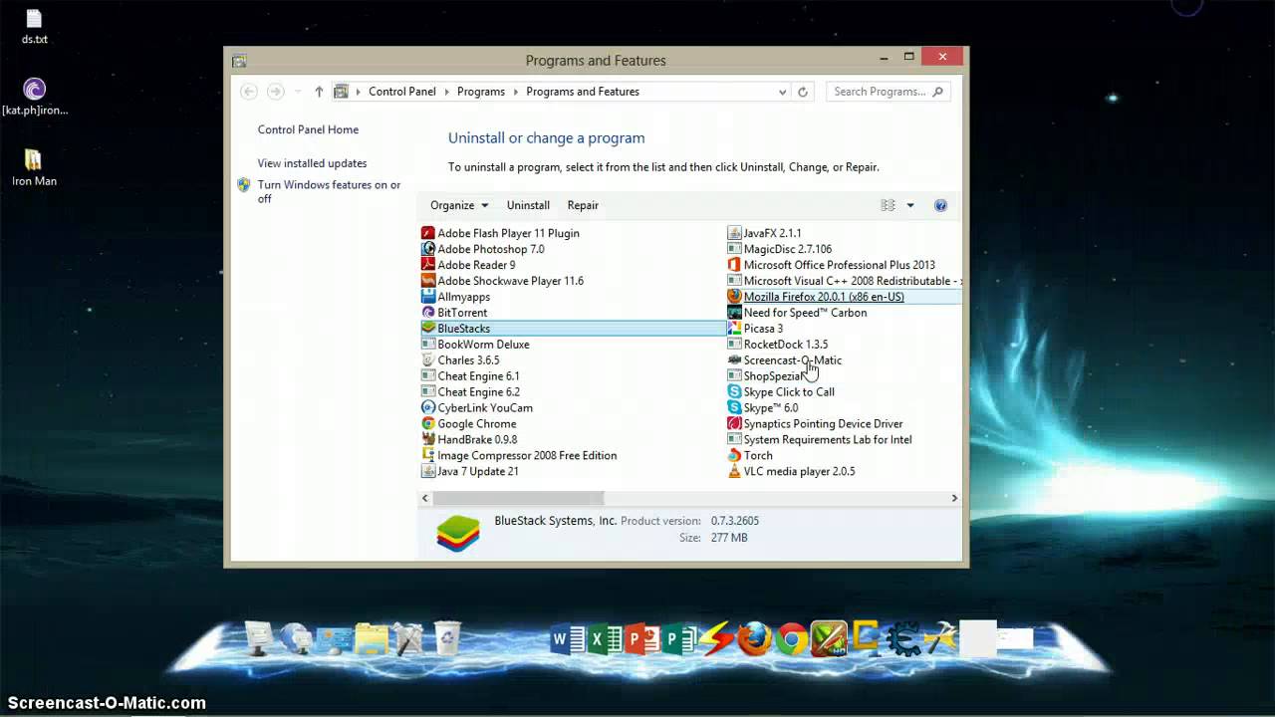This screenshot has height=717, width=1275.
Task: Select the Microsoft Office Professional Plus 2013 icon
Action: point(734,265)
